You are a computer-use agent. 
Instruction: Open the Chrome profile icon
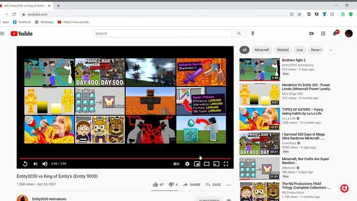(343, 14)
